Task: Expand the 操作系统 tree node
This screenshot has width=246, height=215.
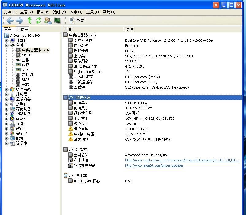Action: tap(6, 90)
